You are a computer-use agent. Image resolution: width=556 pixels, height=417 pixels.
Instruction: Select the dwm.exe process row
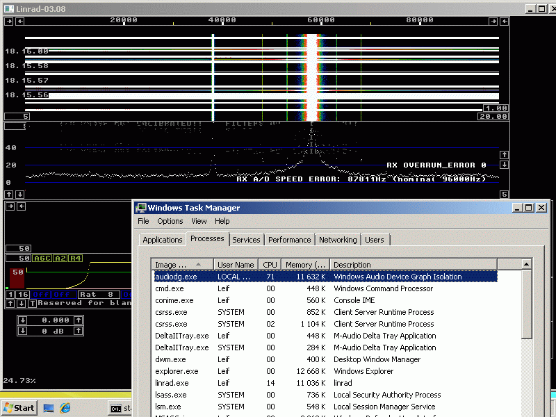point(325,359)
